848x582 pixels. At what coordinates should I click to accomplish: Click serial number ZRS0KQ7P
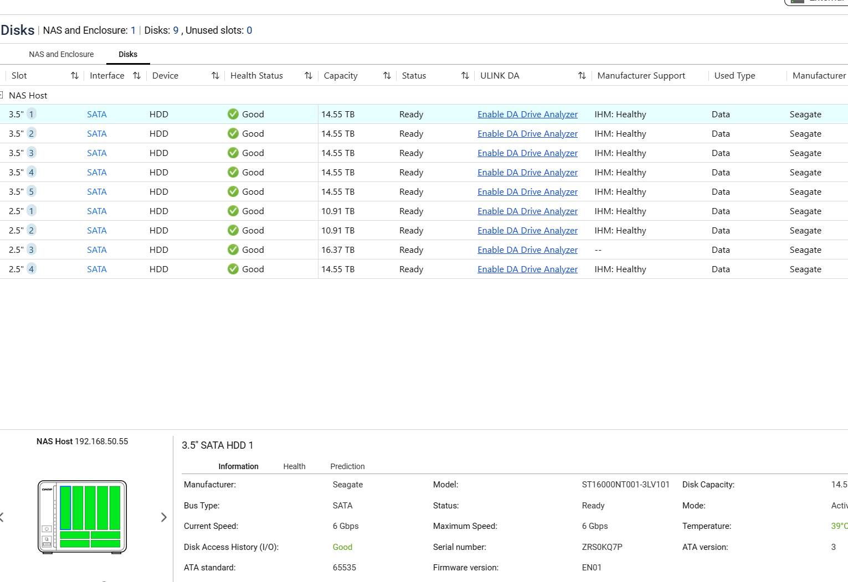coord(602,547)
